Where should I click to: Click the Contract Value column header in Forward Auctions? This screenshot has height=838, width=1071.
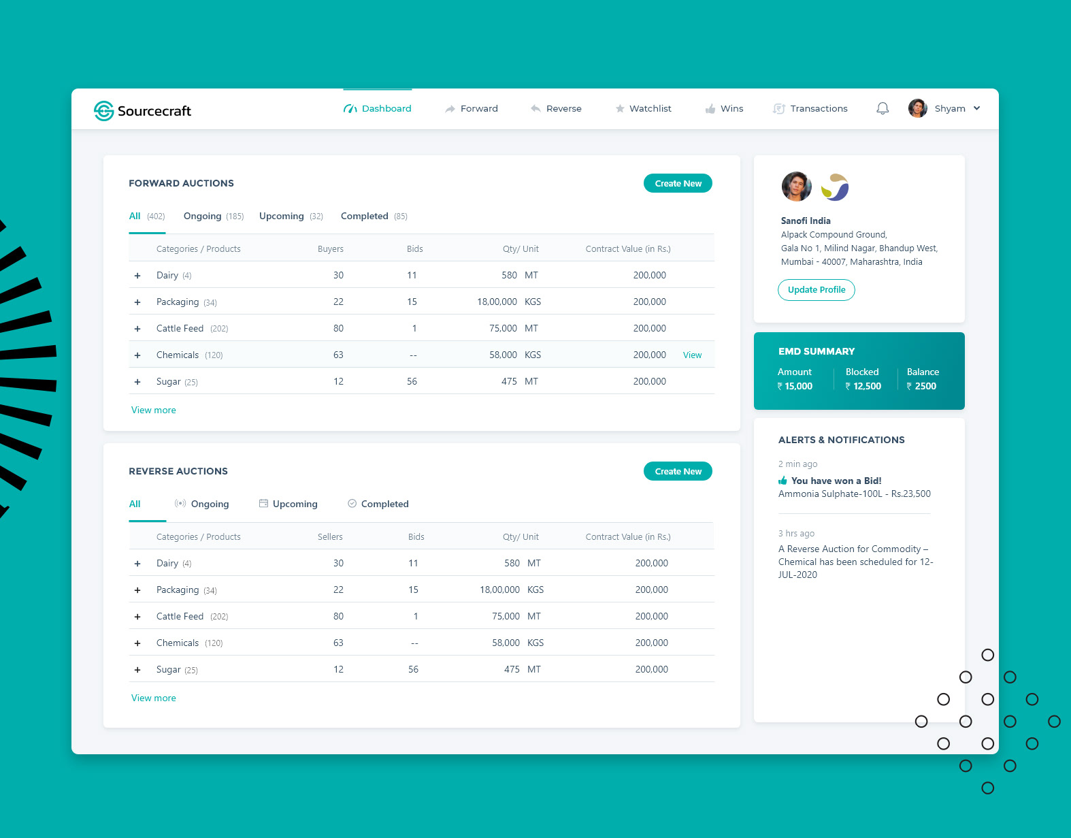(x=628, y=249)
